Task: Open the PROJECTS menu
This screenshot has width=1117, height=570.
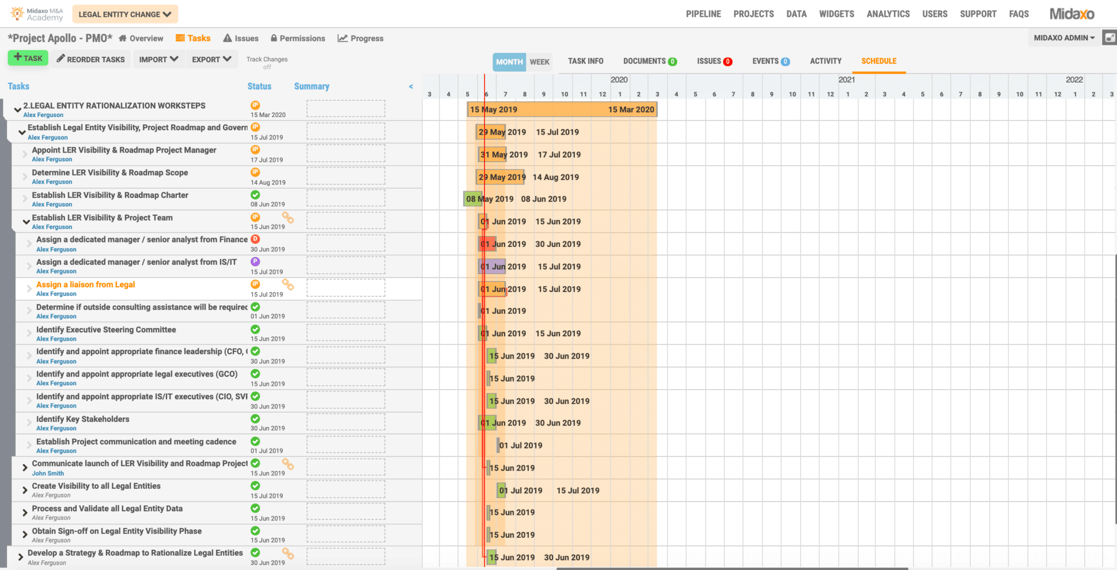Action: point(753,14)
